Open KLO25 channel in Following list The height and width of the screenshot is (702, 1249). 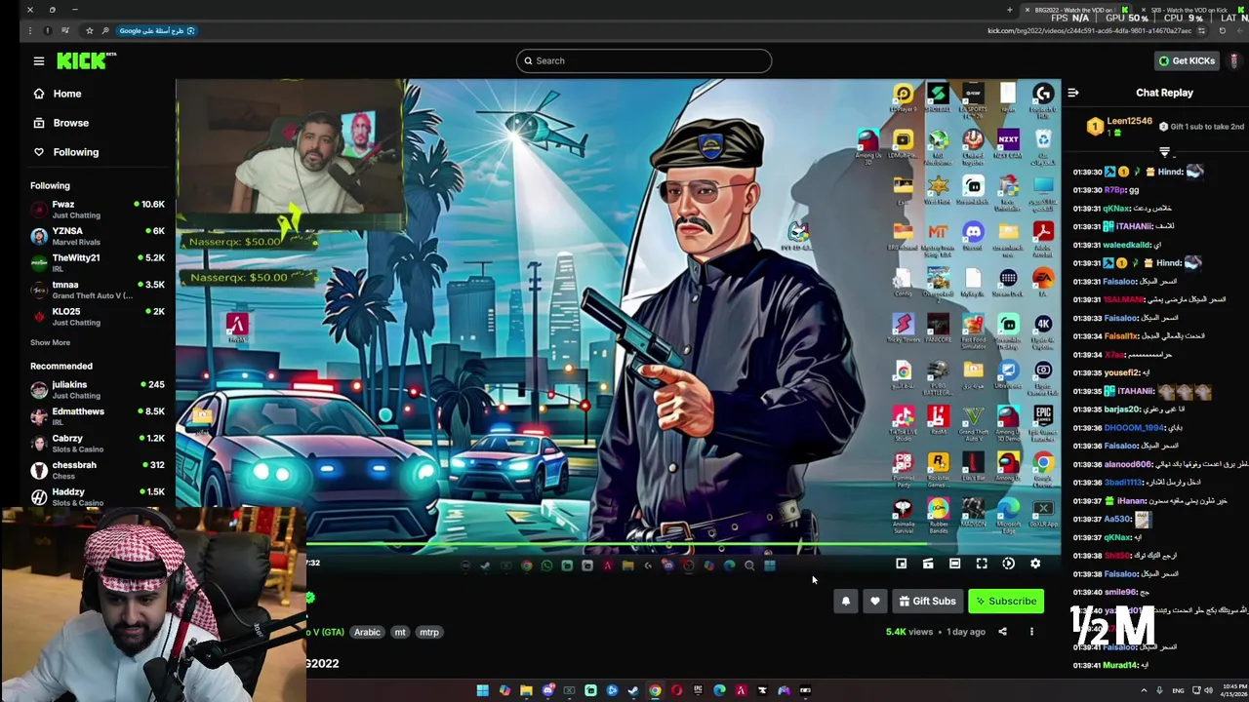click(x=98, y=317)
